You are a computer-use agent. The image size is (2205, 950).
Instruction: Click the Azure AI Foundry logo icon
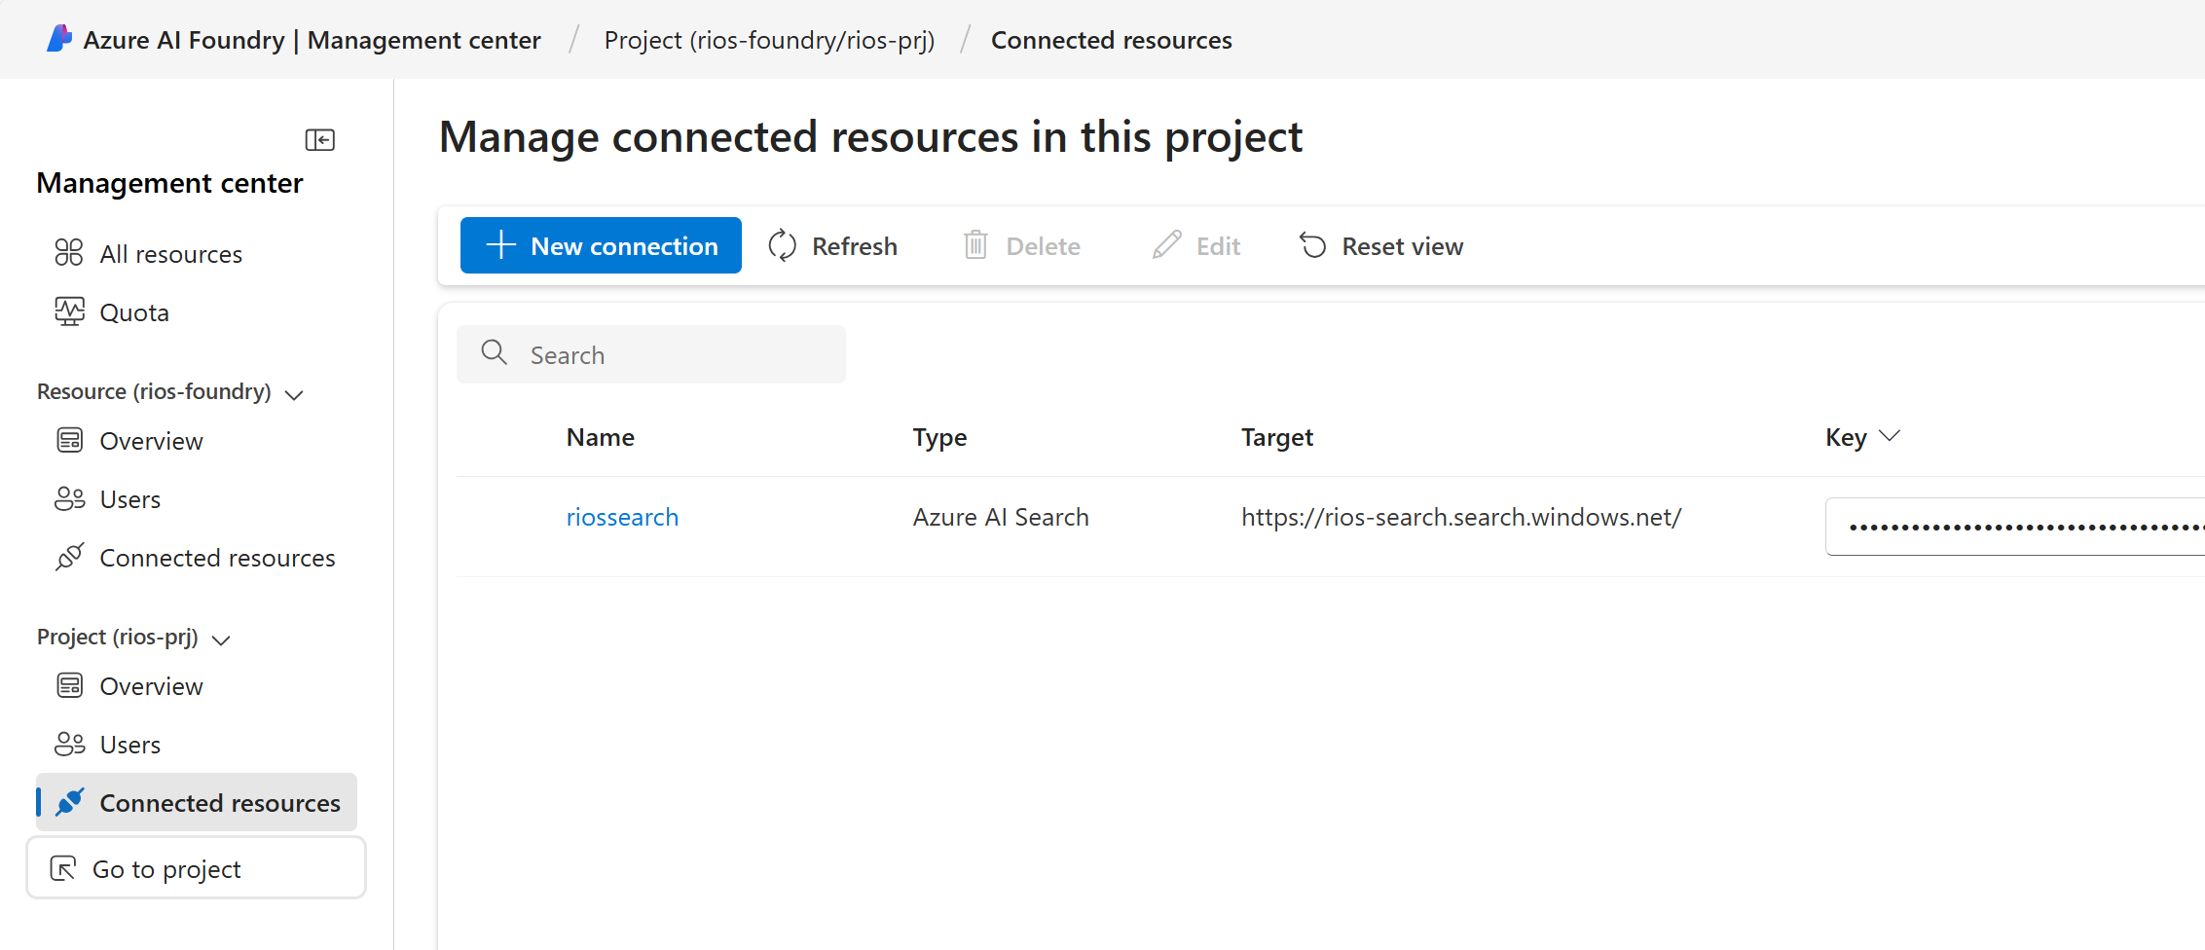point(59,39)
